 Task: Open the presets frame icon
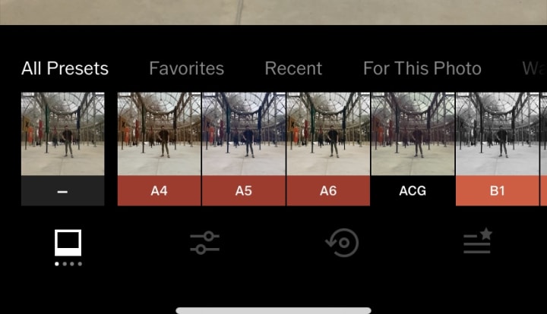tap(68, 242)
